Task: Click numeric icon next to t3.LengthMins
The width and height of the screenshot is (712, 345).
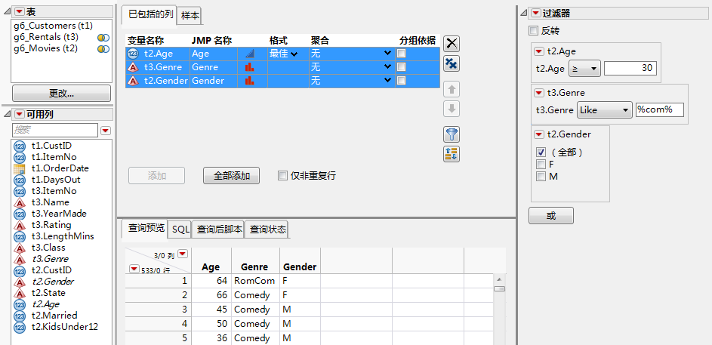Action: 20,237
